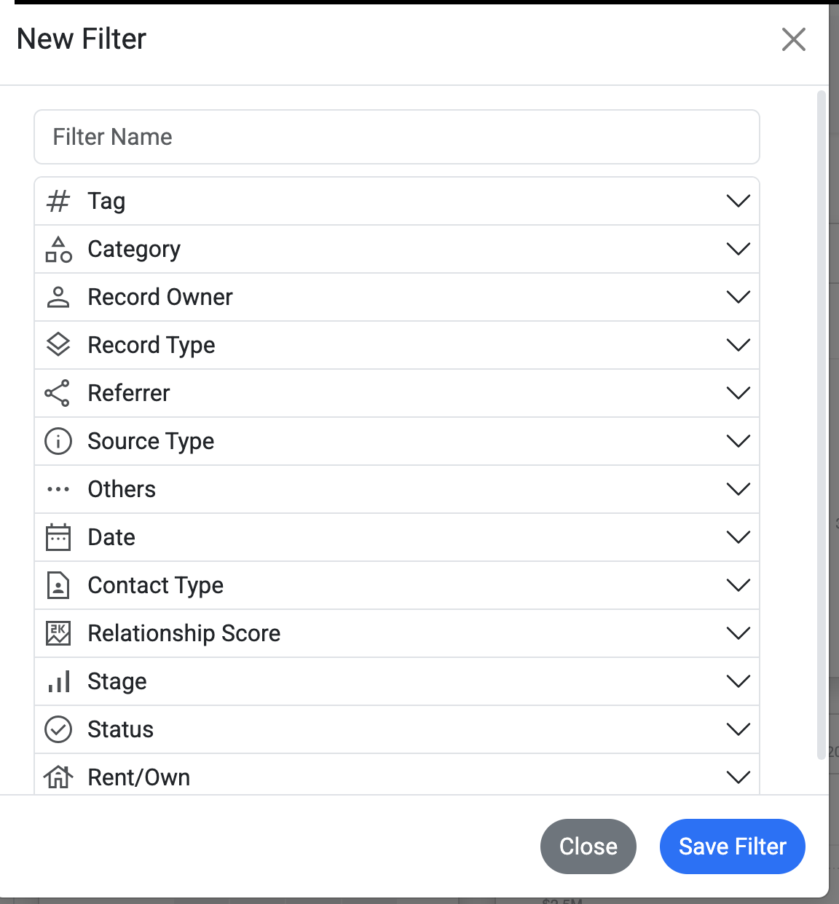This screenshot has height=904, width=839.
Task: Expand the Contact Type chevron
Action: pos(738,585)
